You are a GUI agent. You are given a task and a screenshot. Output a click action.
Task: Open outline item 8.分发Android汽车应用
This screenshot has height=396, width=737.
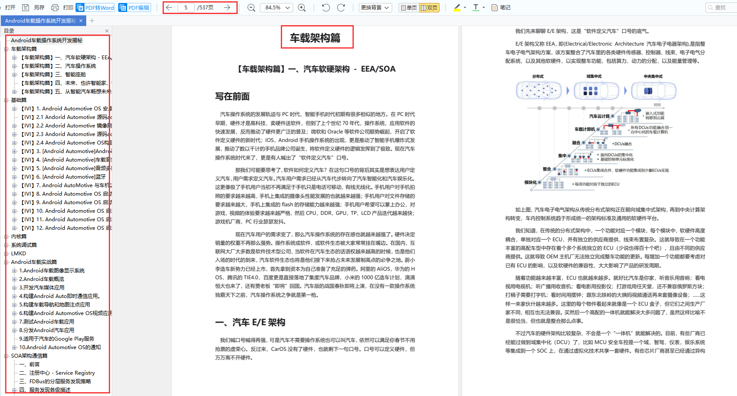(47, 330)
